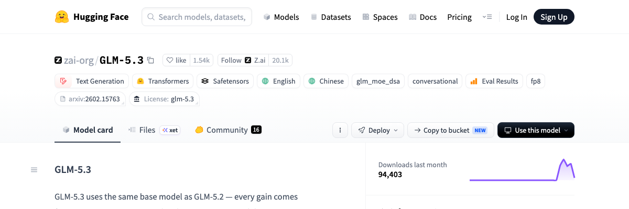Click the NEW badge on Copy to bucket
629x209 pixels.
pyautogui.click(x=480, y=130)
